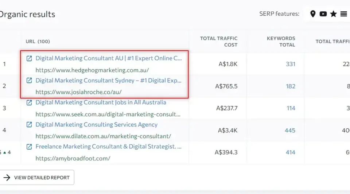Click keywords total value 414
Viewport: 350px width, 194px height.
291,152
